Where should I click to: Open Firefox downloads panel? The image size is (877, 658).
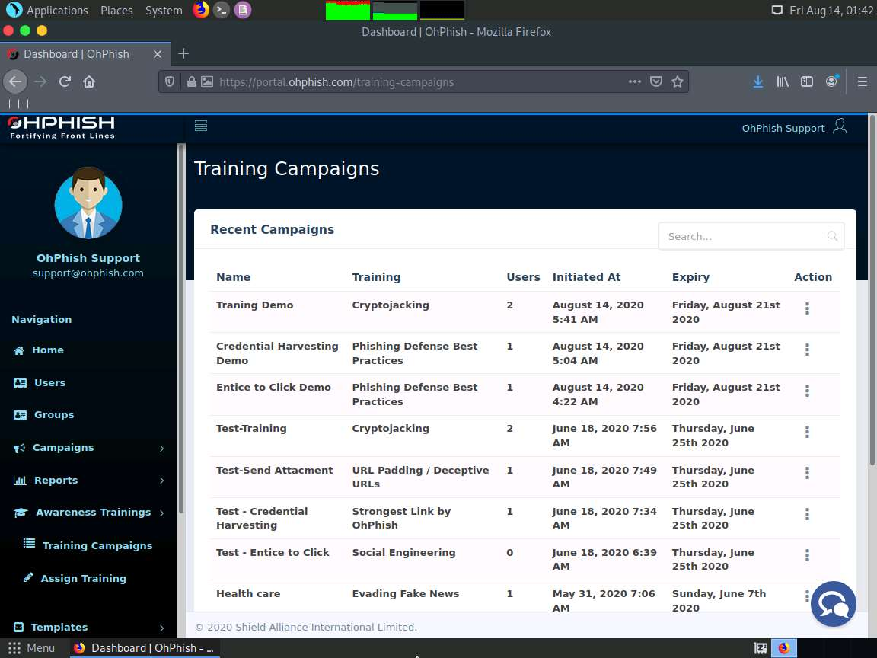pos(758,81)
